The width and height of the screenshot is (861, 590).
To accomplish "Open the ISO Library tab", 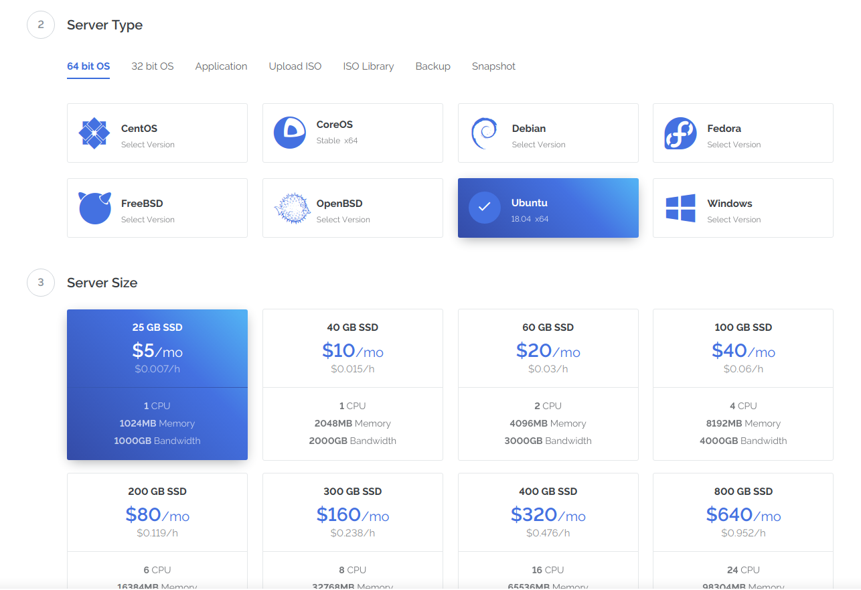I will pos(368,66).
